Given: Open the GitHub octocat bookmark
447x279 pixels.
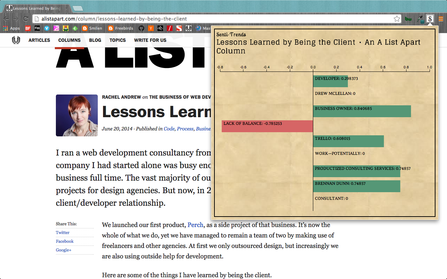Looking at the screenshot, I should (141, 28).
